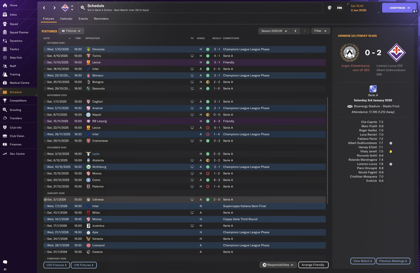This screenshot has height=273, width=420.
Task: Open the Dynamics icon
Action: pyautogui.click(x=5, y=41)
